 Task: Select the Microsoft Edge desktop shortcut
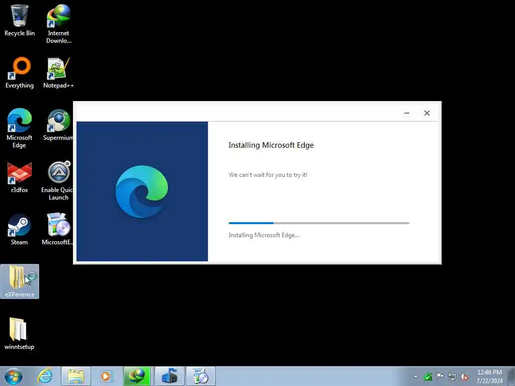click(20, 128)
